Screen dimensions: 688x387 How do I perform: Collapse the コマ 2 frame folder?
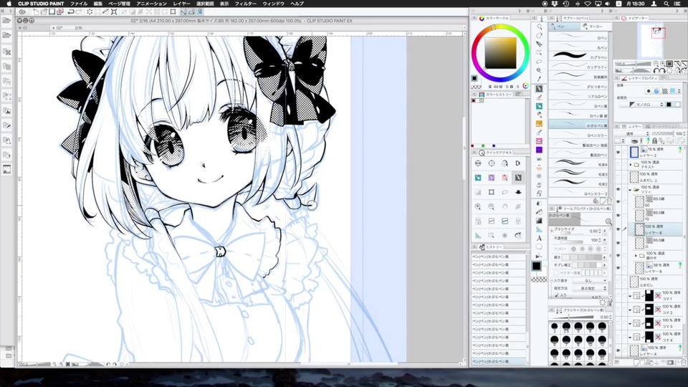tap(630, 310)
